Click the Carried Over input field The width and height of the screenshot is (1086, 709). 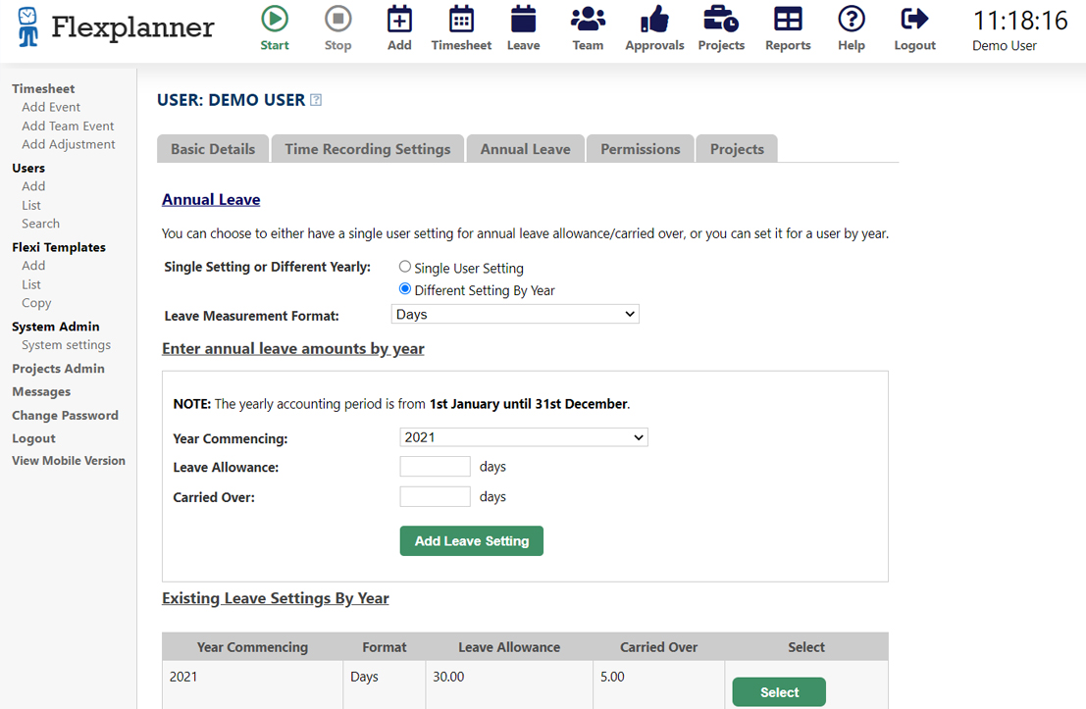point(435,496)
